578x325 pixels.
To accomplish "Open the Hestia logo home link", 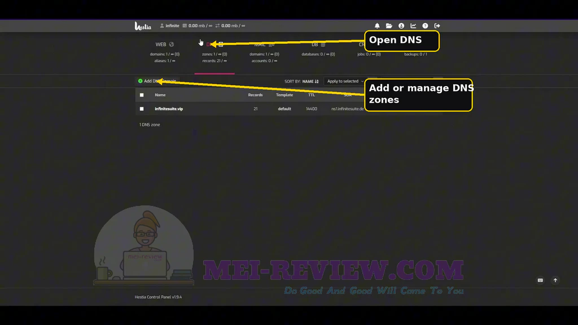I will (x=143, y=26).
